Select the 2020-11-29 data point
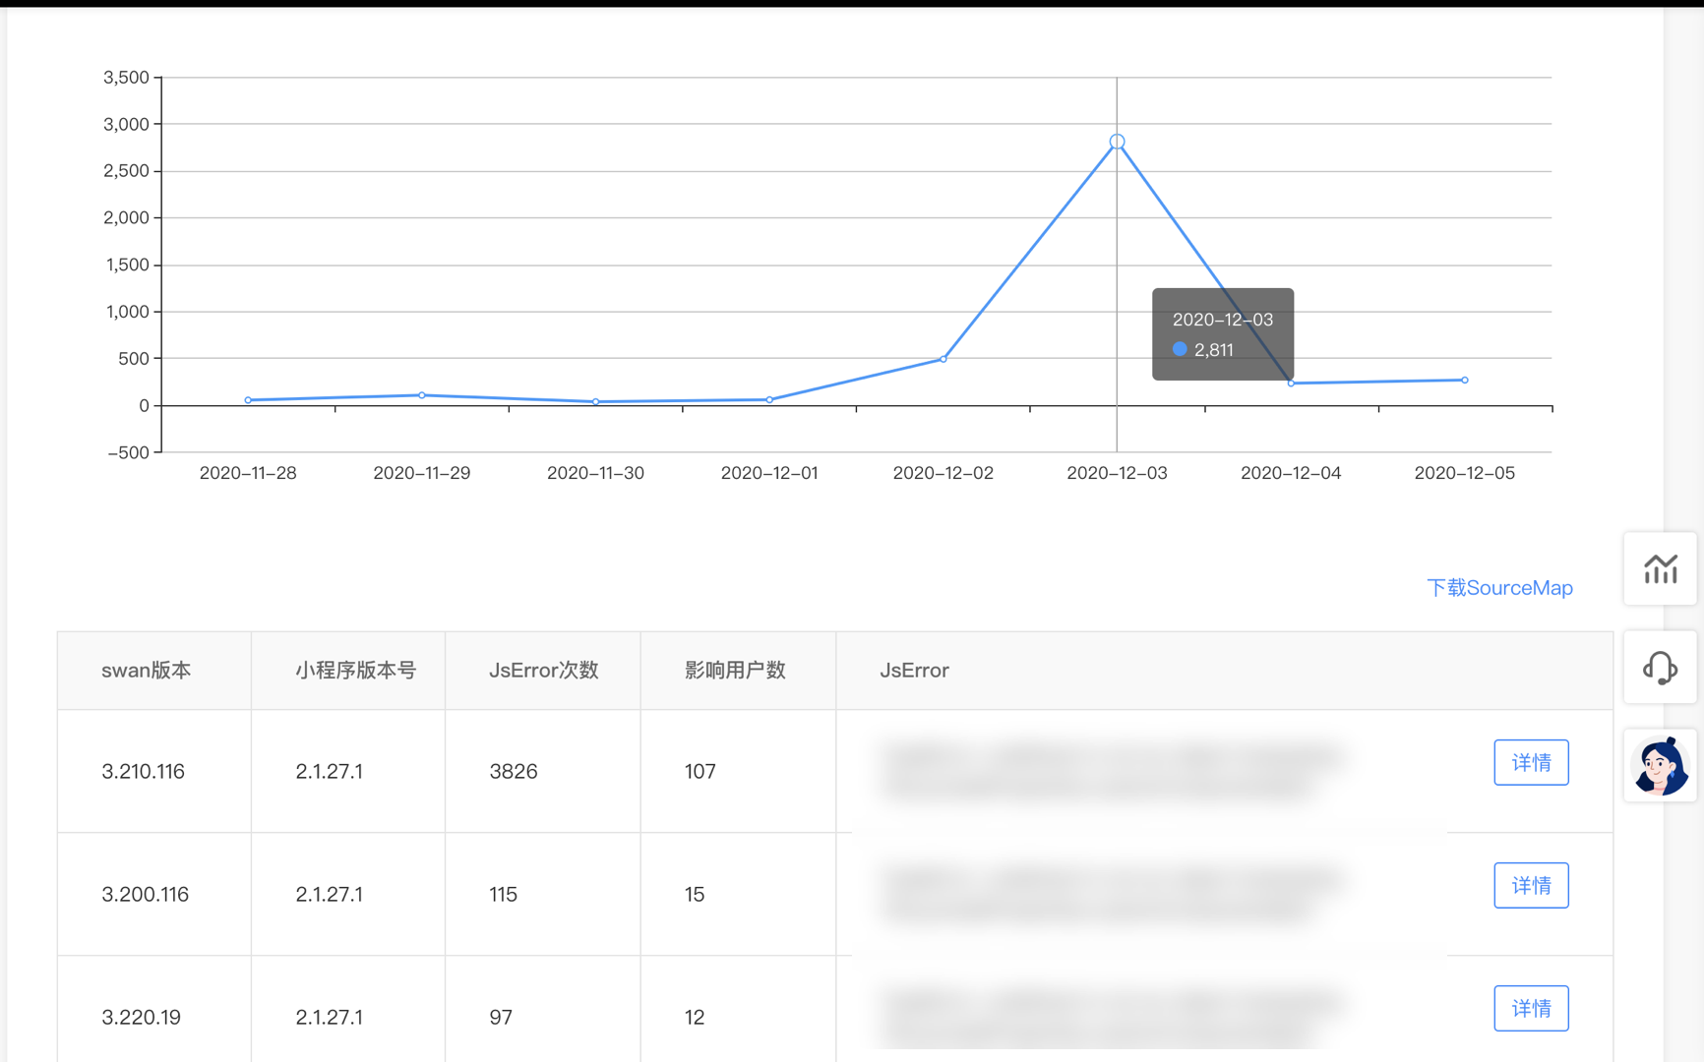1704x1062 pixels. click(422, 395)
